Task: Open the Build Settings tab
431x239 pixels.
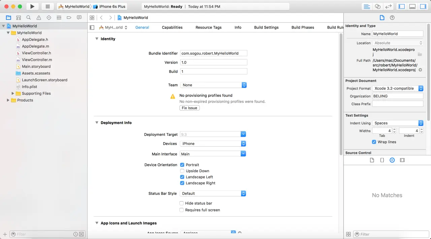Action: click(x=266, y=27)
